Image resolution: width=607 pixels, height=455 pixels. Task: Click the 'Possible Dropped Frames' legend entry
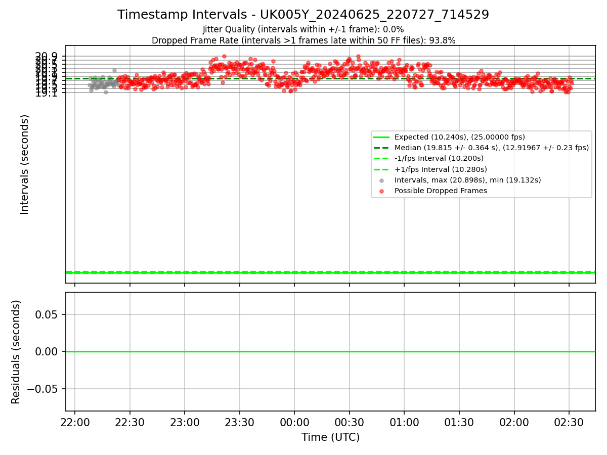tap(441, 191)
